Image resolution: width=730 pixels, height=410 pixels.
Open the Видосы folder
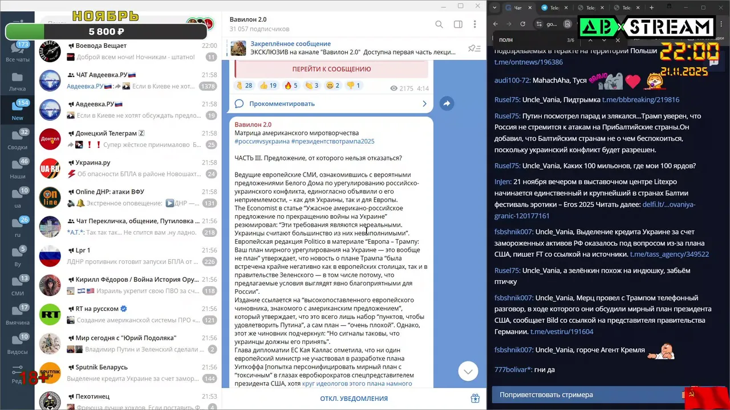click(17, 344)
